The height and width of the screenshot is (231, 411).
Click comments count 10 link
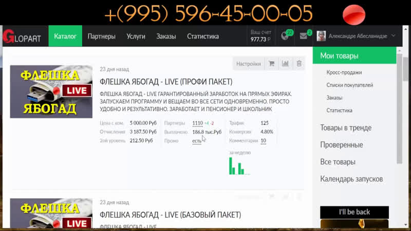click(263, 141)
